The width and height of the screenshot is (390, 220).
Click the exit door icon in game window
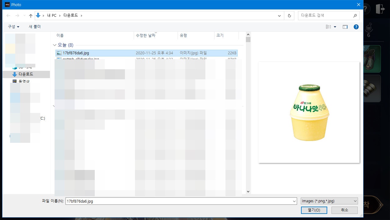(x=381, y=9)
